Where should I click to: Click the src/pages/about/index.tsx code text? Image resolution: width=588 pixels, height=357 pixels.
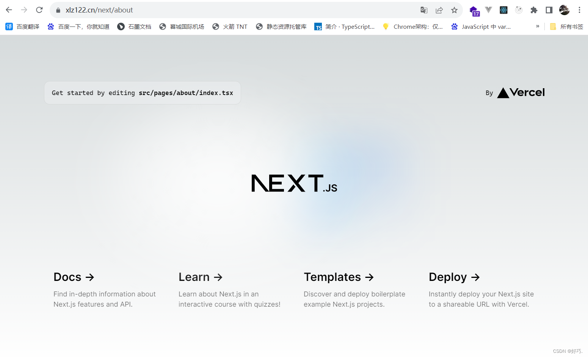[186, 93]
